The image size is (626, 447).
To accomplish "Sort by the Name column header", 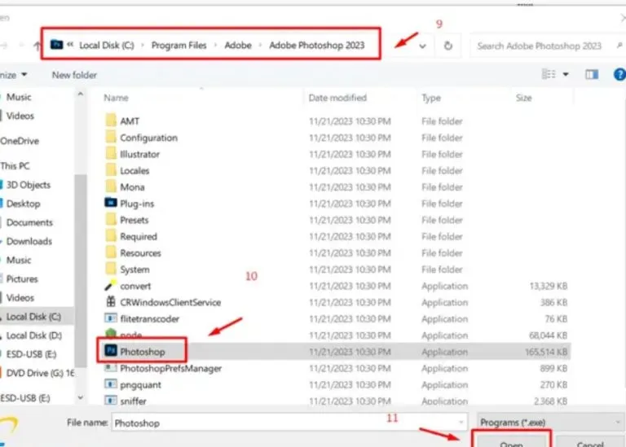I will [117, 98].
